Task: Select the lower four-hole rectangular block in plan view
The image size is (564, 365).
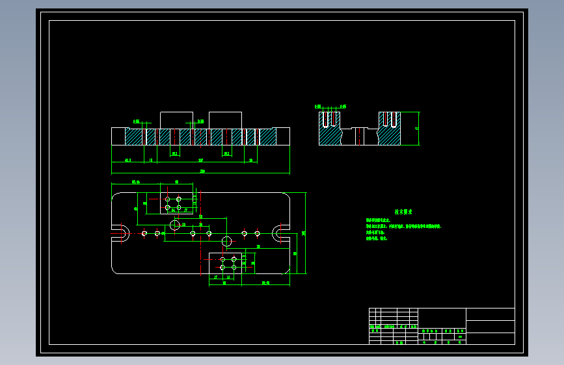Action: [x=225, y=263]
